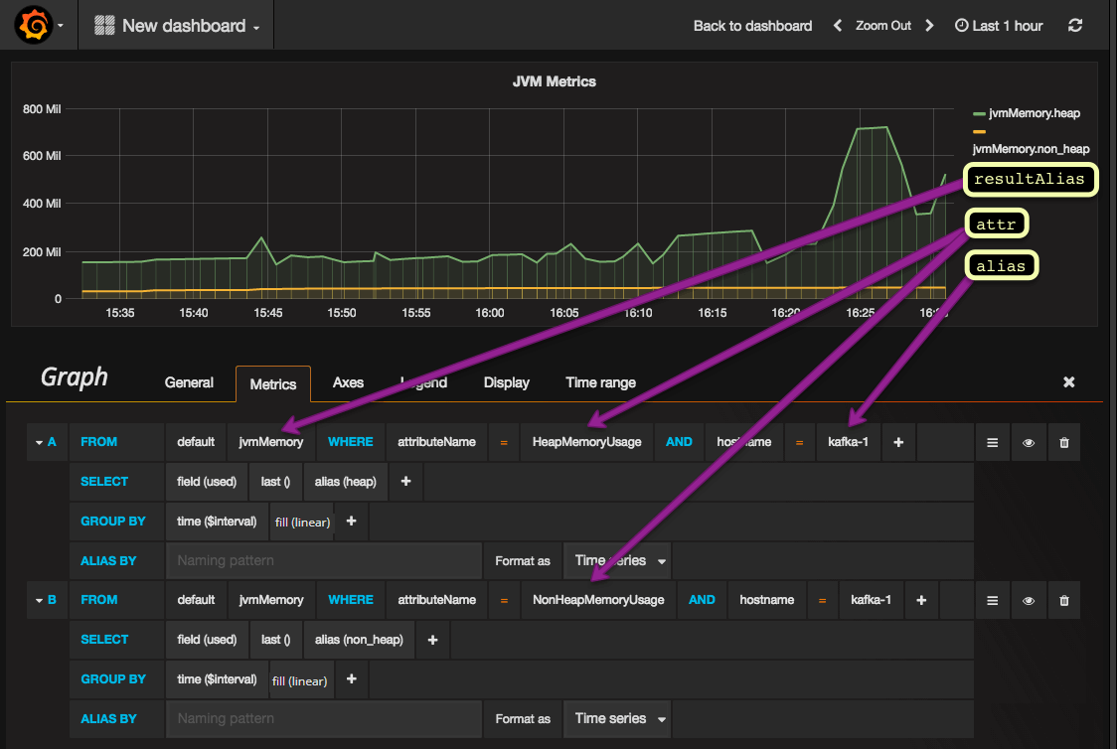Change the default policy in query A
Viewport: 1117px width, 749px height.
click(x=196, y=442)
